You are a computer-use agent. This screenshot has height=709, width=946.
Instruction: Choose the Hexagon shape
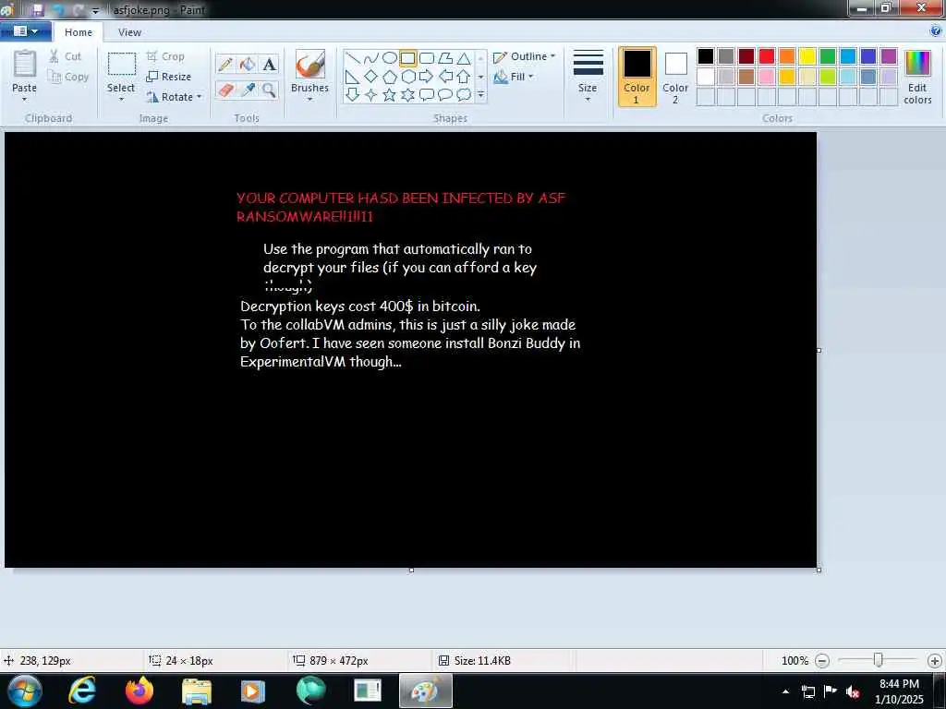tap(407, 77)
